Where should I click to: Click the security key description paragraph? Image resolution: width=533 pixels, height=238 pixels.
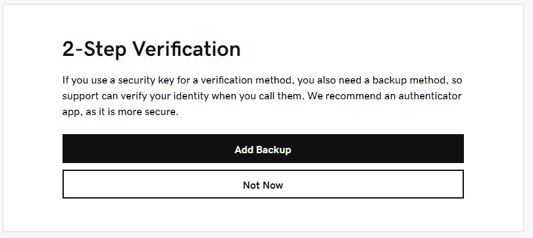[262, 96]
